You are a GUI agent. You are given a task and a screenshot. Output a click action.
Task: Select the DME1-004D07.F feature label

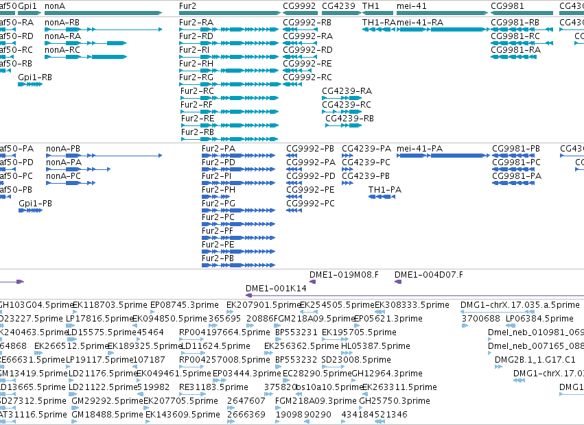click(x=429, y=275)
